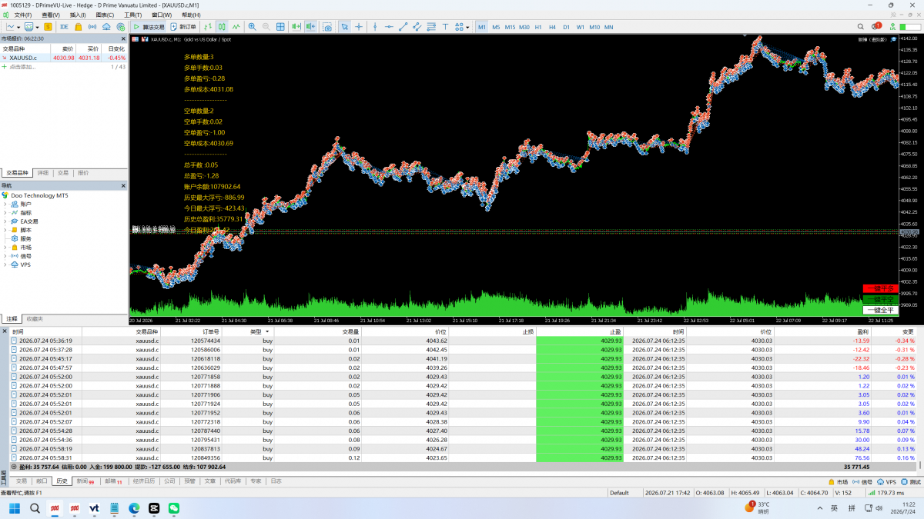924x519 pixels.
Task: Expand the 账户 node in navigator
Action: (x=5, y=205)
